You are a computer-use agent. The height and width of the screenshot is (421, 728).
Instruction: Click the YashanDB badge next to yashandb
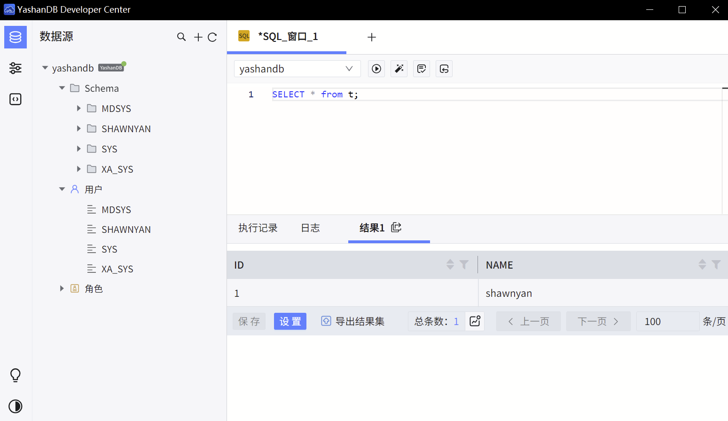(x=111, y=68)
